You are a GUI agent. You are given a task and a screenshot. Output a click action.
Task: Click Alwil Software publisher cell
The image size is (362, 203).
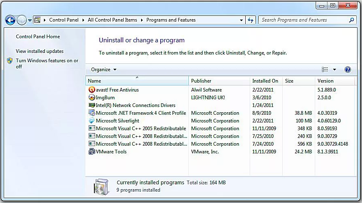click(x=206, y=90)
